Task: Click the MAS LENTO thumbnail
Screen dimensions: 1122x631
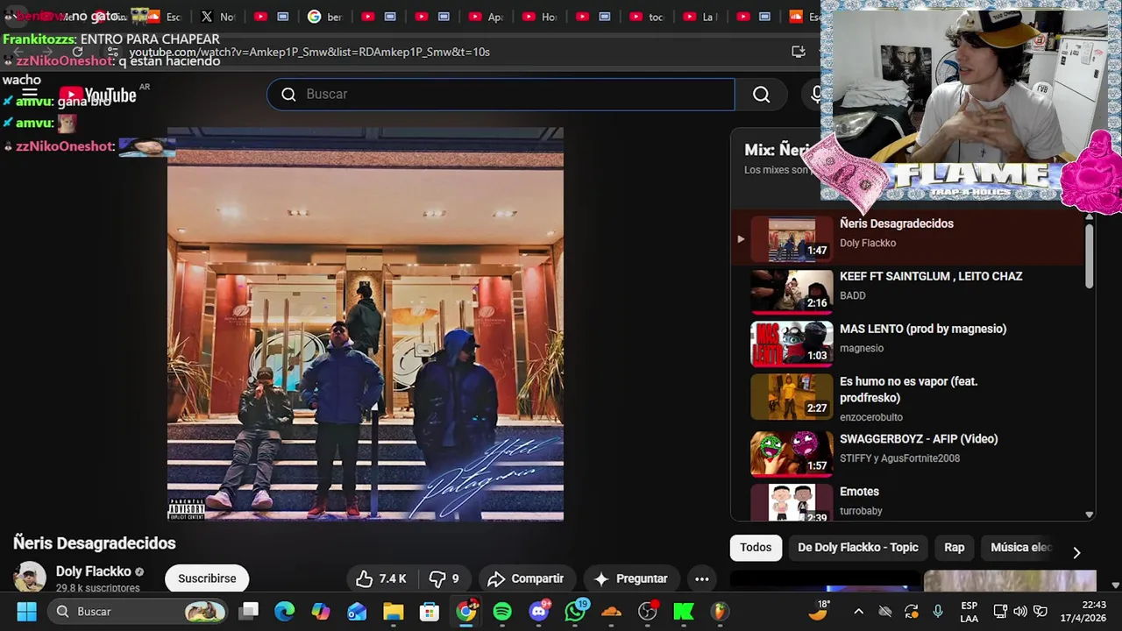Action: [x=792, y=344]
